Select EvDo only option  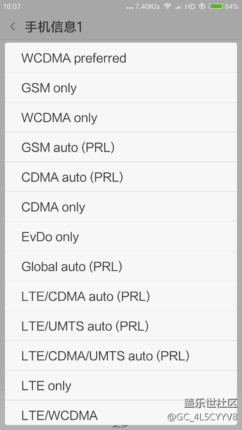[x=50, y=237]
